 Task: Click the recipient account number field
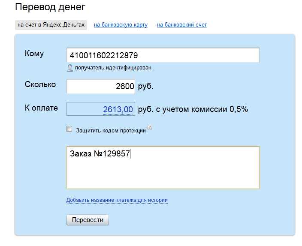click(x=163, y=55)
